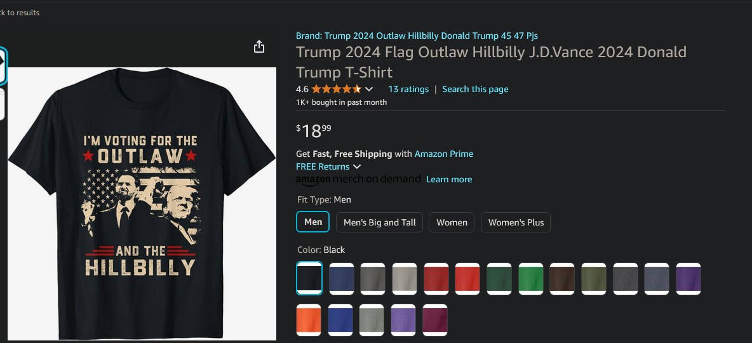The image size is (752, 343).
Task: Click the share icon above the product image
Action: [x=259, y=46]
